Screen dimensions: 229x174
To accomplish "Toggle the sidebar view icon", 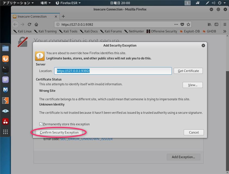I will pos(216,24).
